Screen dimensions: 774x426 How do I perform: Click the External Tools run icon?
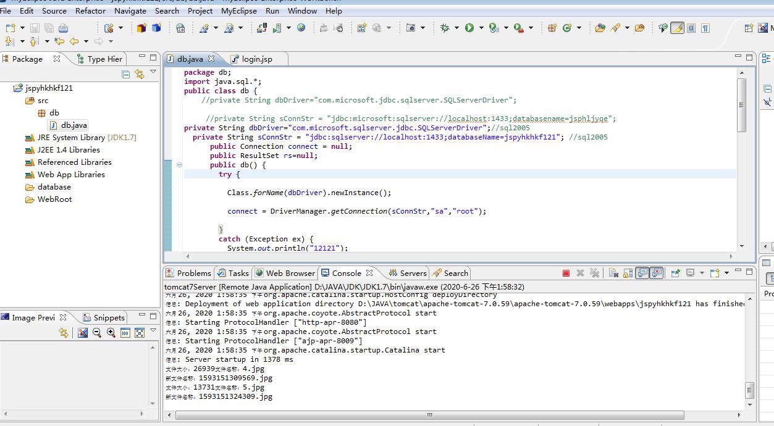pyautogui.click(x=519, y=28)
